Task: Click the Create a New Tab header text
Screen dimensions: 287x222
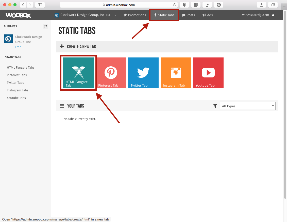Action: pyautogui.click(x=81, y=47)
